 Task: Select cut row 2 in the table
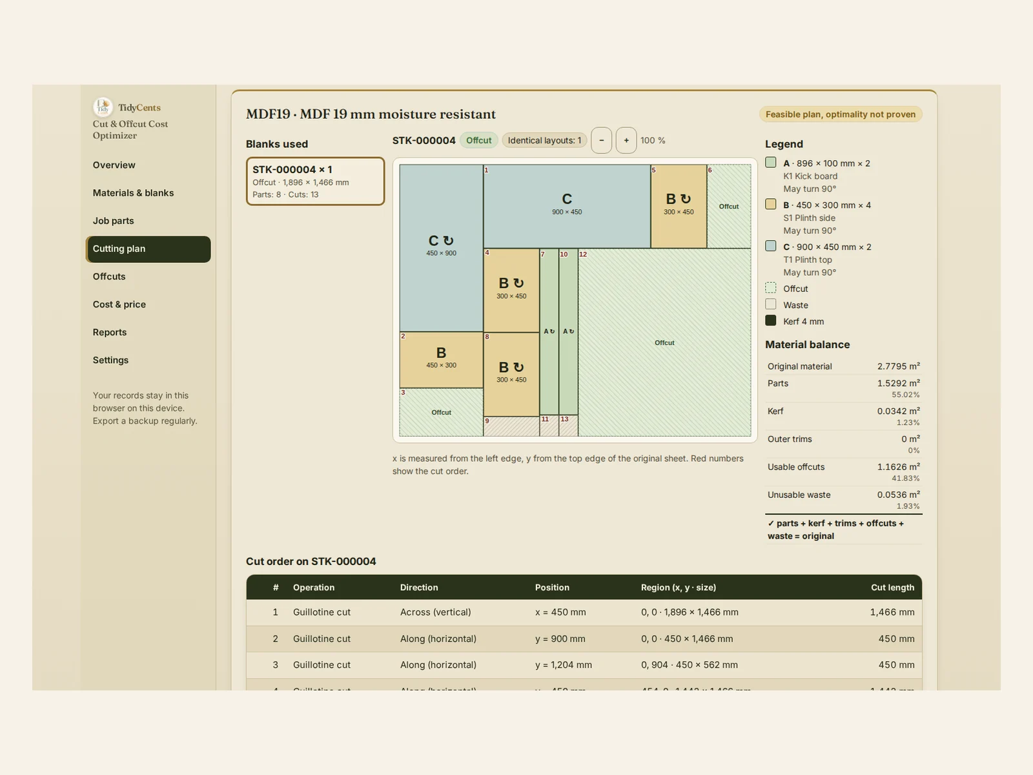coord(584,639)
